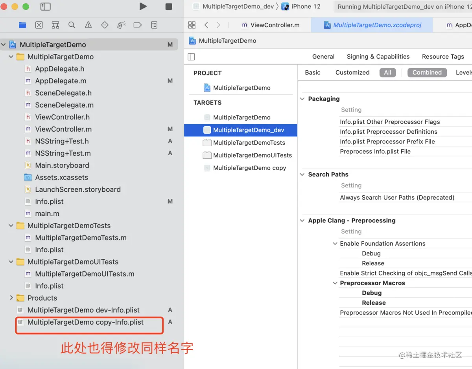
Task: Switch to MultipleTargetDemo.xcodeproj tab
Action: [372, 25]
